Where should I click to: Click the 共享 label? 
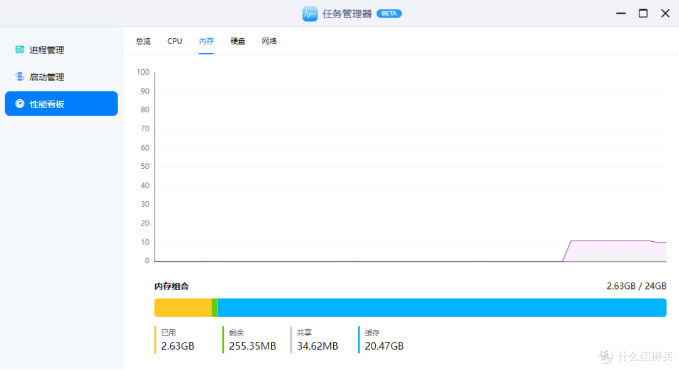coord(304,333)
